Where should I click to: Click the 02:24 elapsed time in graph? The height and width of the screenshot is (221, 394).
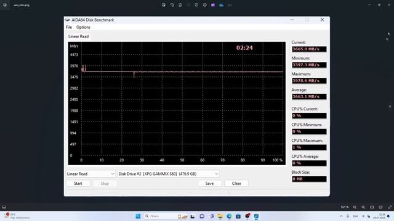pyautogui.click(x=244, y=48)
